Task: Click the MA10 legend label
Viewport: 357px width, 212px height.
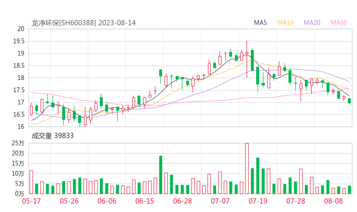Action: pyautogui.click(x=285, y=23)
